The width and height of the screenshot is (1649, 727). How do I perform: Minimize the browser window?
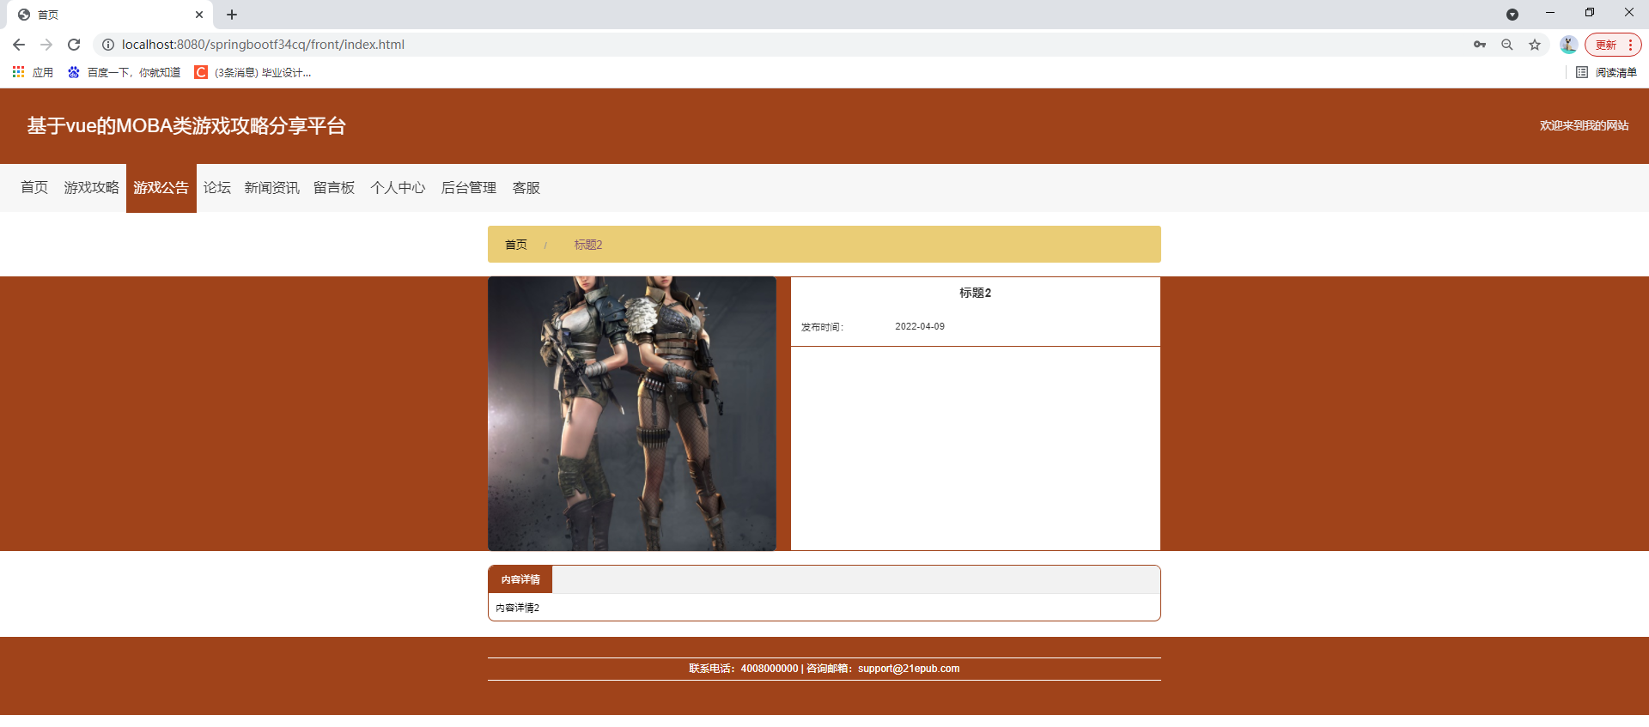point(1550,13)
